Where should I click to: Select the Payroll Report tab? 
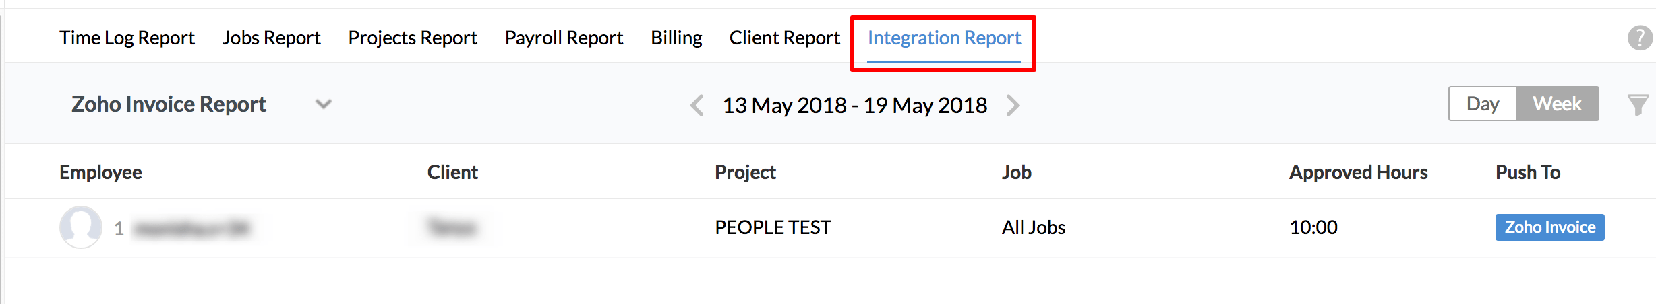[564, 38]
